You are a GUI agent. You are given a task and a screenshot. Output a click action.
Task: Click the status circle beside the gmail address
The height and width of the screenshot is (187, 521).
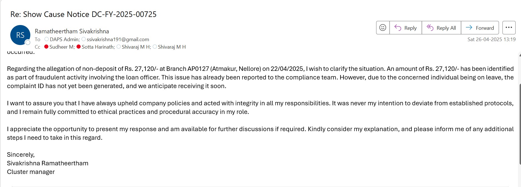[84, 39]
